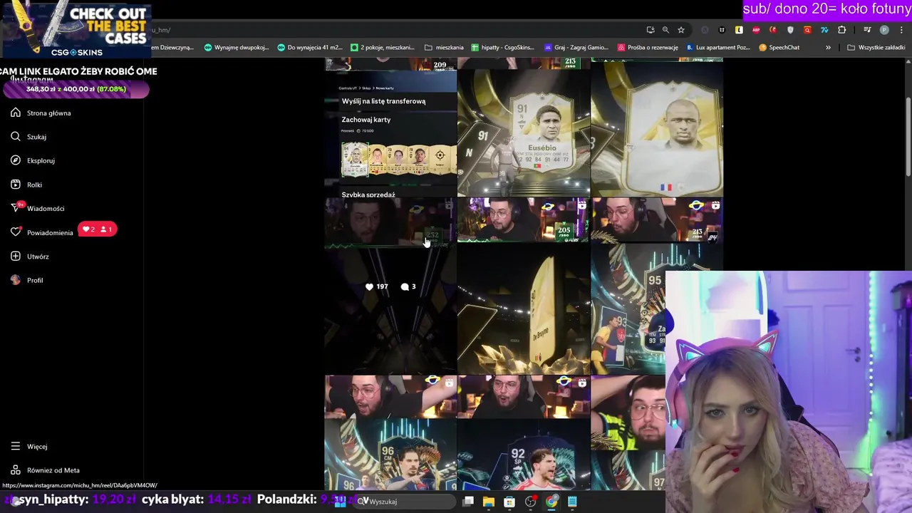
Task: Open the Do wynajęcia 41 m2... bookmark
Action: (310, 48)
